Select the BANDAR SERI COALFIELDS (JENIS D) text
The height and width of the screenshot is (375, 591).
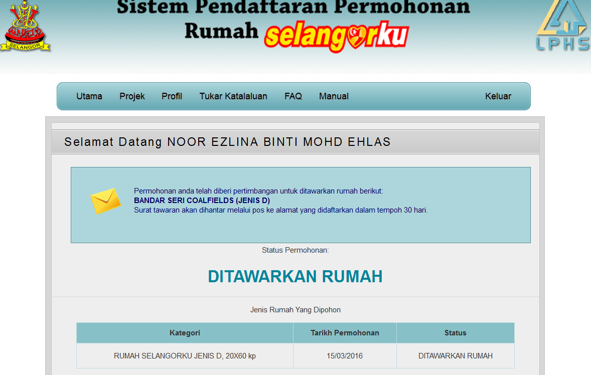[x=202, y=201]
